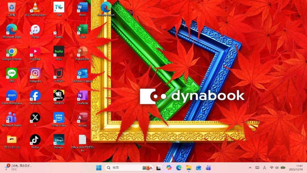Launch DMM TV from the desktop

coord(59,97)
